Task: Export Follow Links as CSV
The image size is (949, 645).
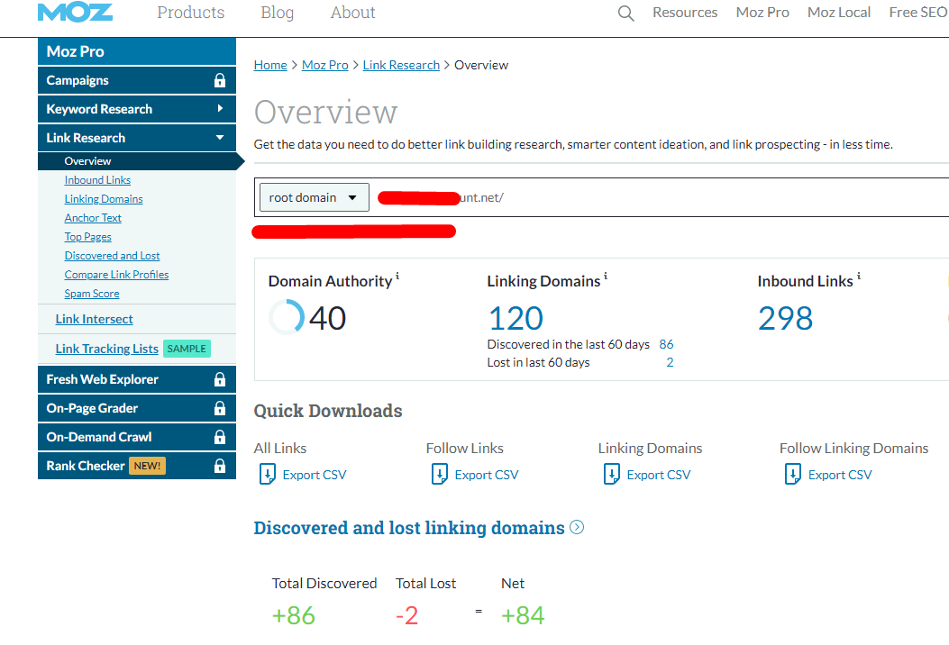Action: (486, 475)
